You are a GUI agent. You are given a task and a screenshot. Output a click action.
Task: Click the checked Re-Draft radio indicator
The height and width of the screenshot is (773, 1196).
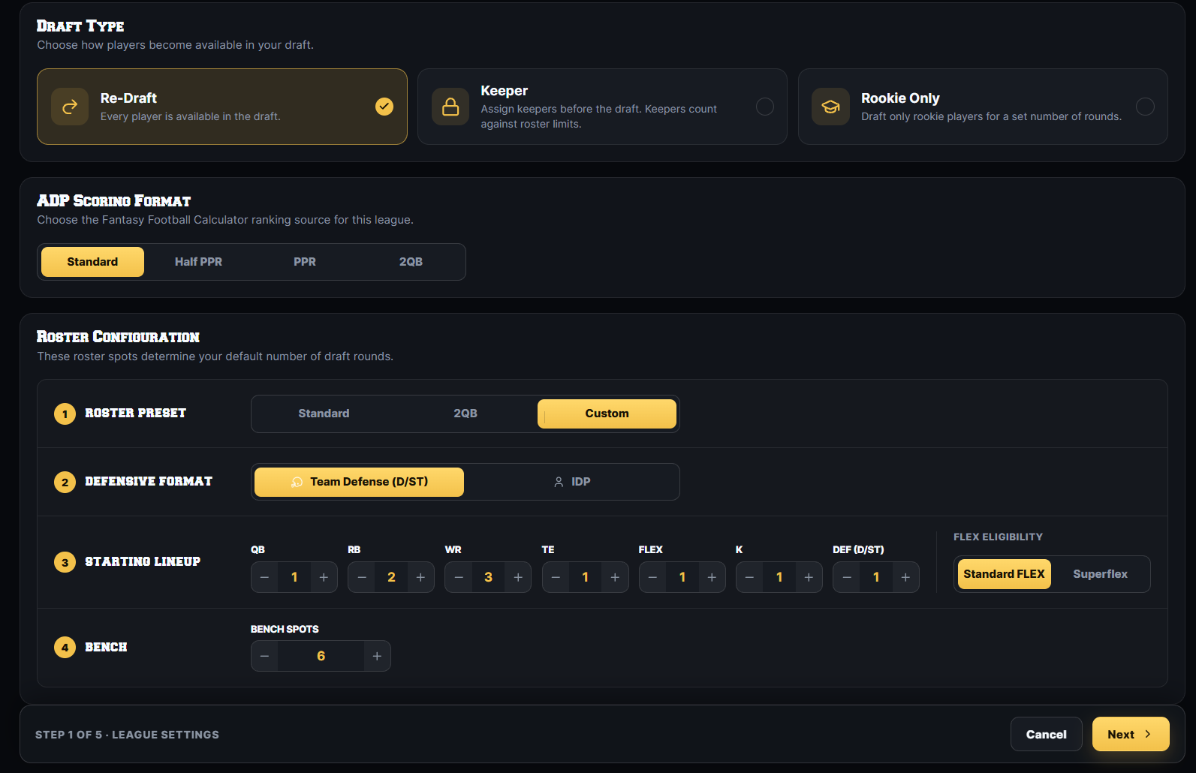pos(384,107)
